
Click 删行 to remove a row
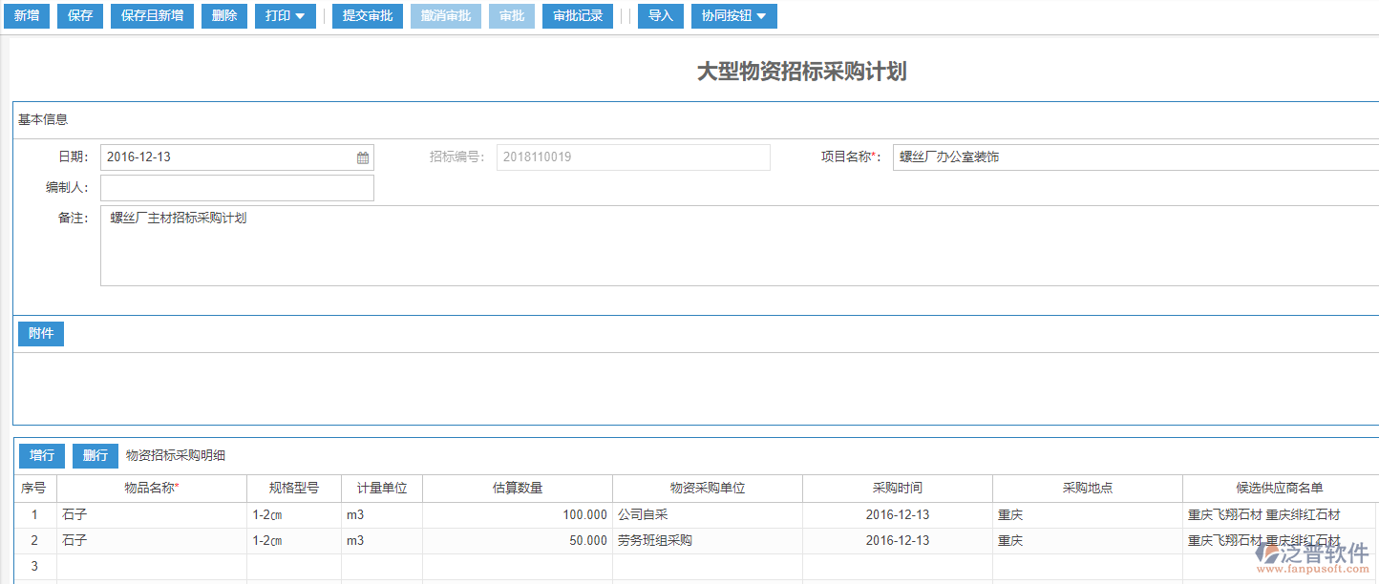click(x=95, y=455)
